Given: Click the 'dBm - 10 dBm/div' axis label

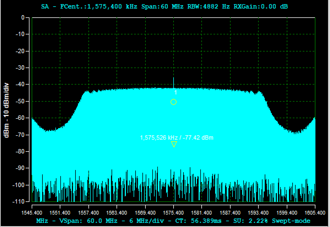Looking at the screenshot, I should click(7, 110).
